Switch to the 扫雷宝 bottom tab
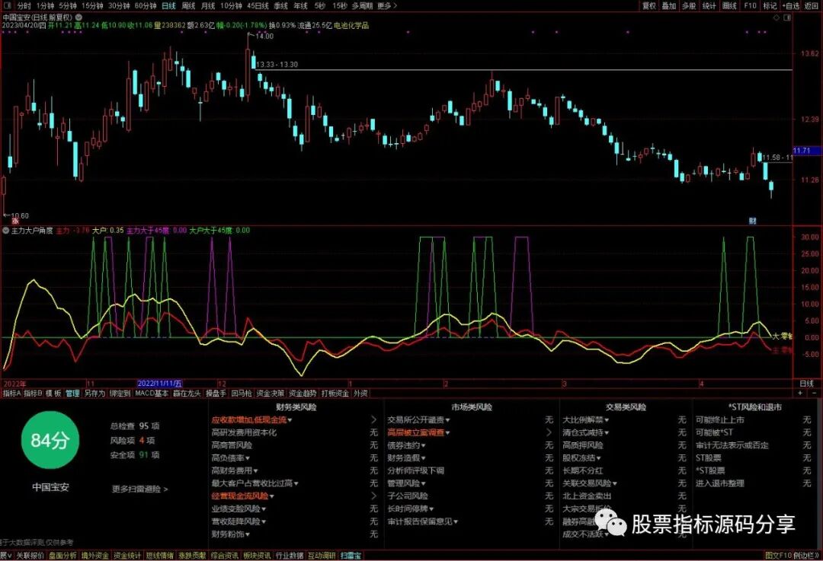 pos(351,556)
